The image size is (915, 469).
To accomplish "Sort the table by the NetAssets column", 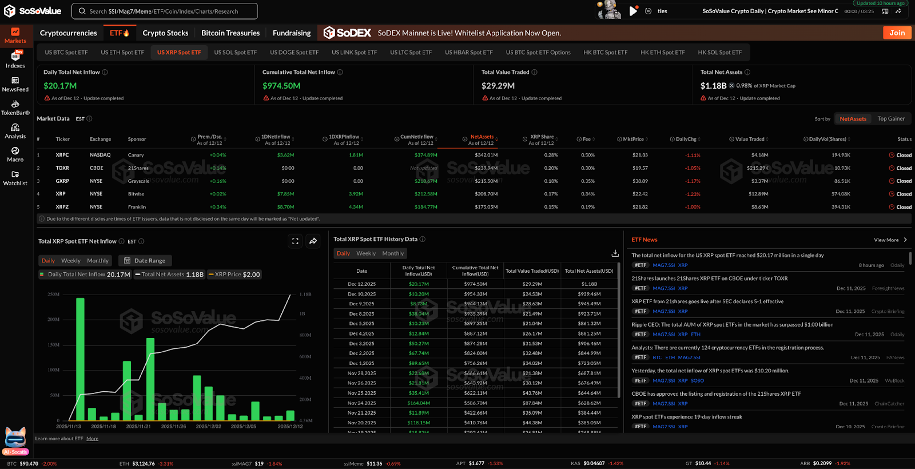I will [482, 137].
